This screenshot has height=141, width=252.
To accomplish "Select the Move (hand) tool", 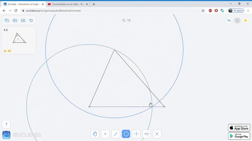I will pos(95,134).
